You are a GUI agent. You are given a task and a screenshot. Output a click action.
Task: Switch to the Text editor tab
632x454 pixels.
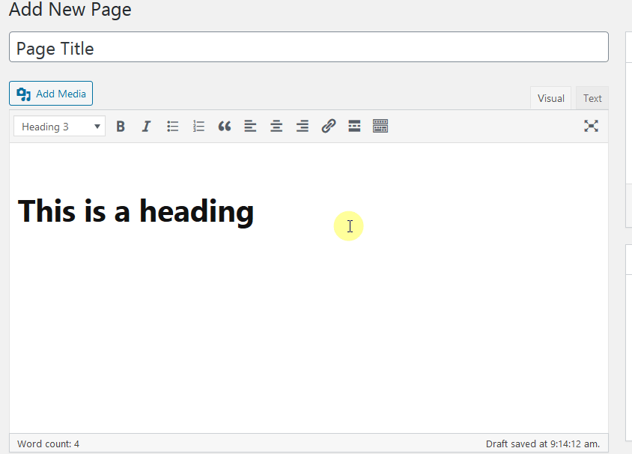pos(592,97)
